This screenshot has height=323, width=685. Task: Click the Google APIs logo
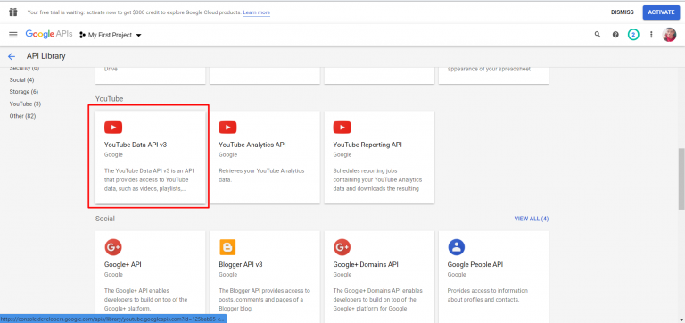(x=49, y=35)
